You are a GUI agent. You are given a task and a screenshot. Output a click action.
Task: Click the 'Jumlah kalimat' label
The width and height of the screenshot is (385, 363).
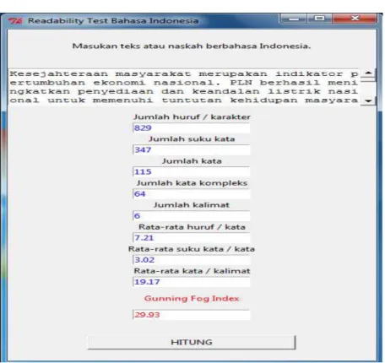click(192, 205)
